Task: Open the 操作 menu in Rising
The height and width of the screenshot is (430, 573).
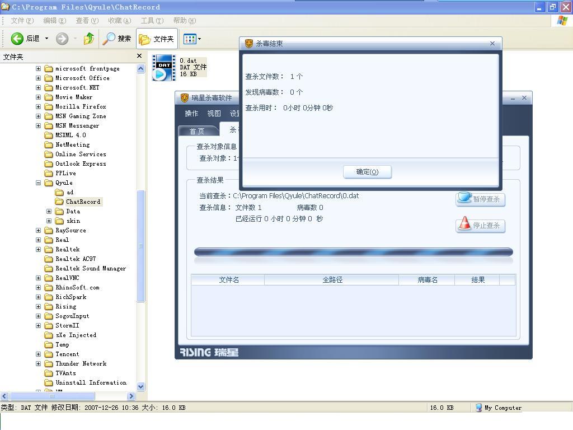Action: (x=191, y=113)
